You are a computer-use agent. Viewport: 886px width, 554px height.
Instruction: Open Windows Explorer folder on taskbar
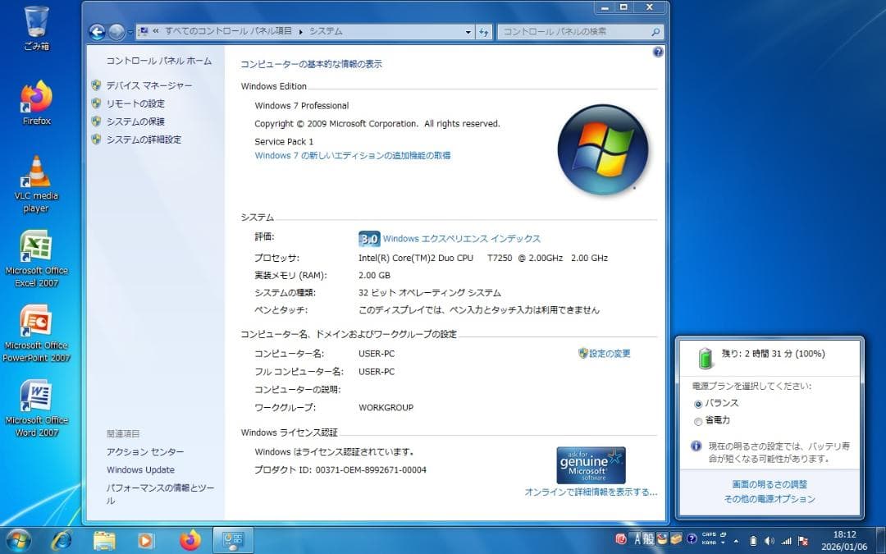click(104, 540)
